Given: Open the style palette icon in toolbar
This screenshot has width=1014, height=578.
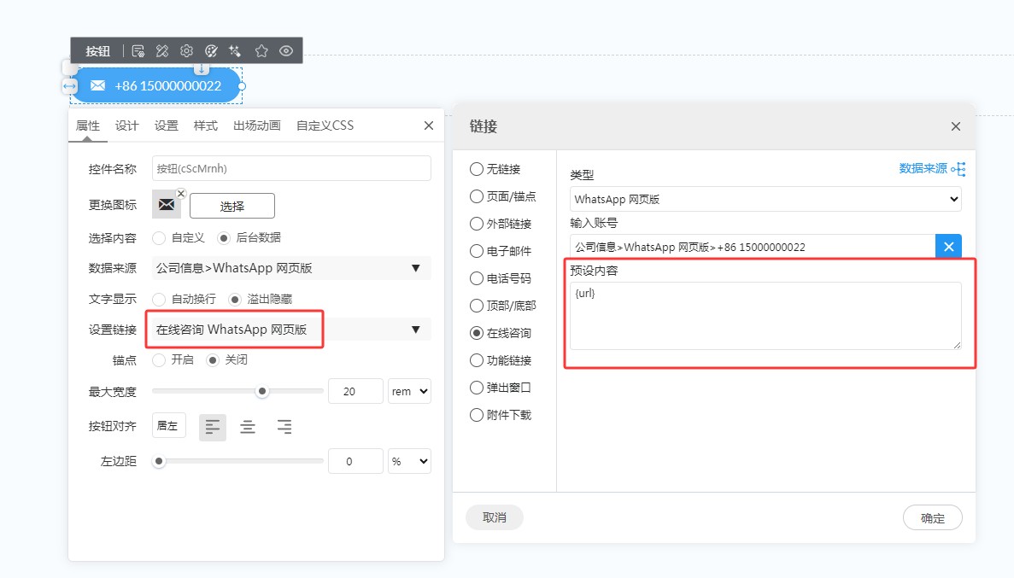Looking at the screenshot, I should pos(212,51).
